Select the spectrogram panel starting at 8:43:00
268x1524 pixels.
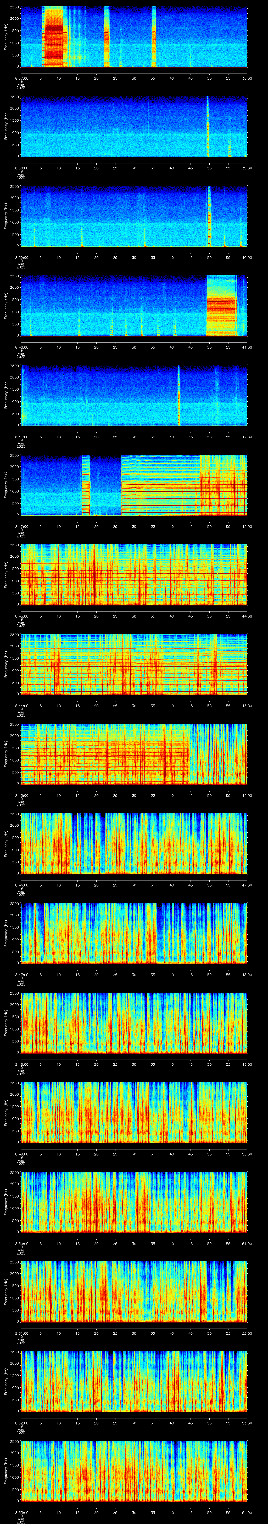tap(134, 574)
